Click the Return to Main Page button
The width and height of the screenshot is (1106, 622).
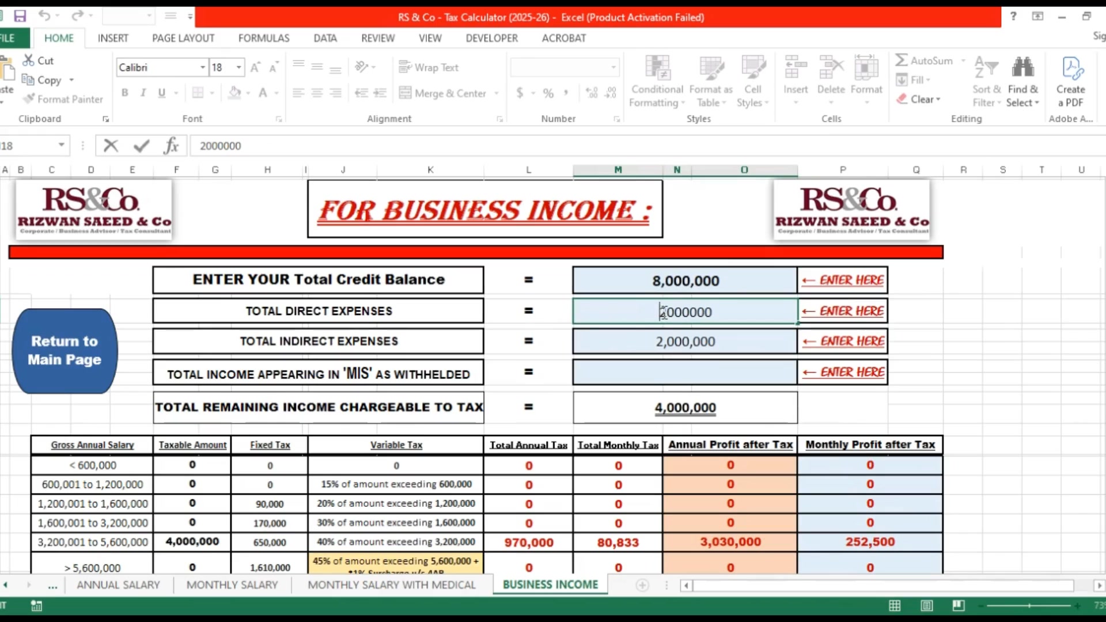click(65, 350)
